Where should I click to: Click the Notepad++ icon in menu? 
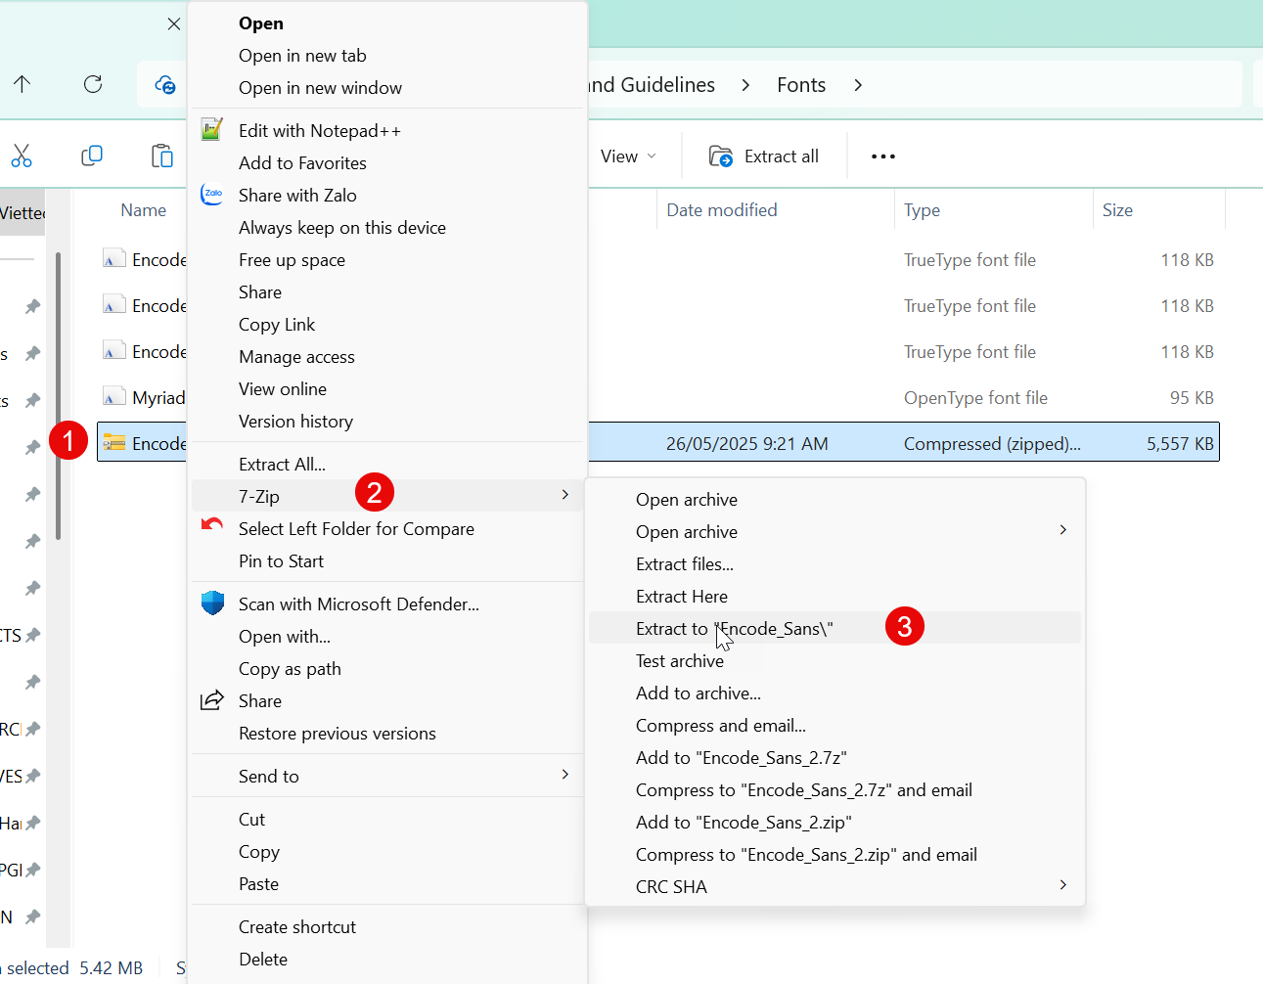click(x=212, y=129)
